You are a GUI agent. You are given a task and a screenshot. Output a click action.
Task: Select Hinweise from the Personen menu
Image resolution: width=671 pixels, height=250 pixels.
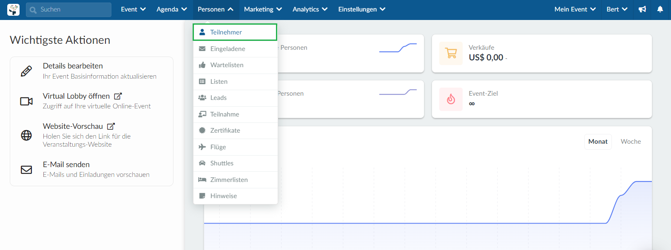click(x=235, y=196)
